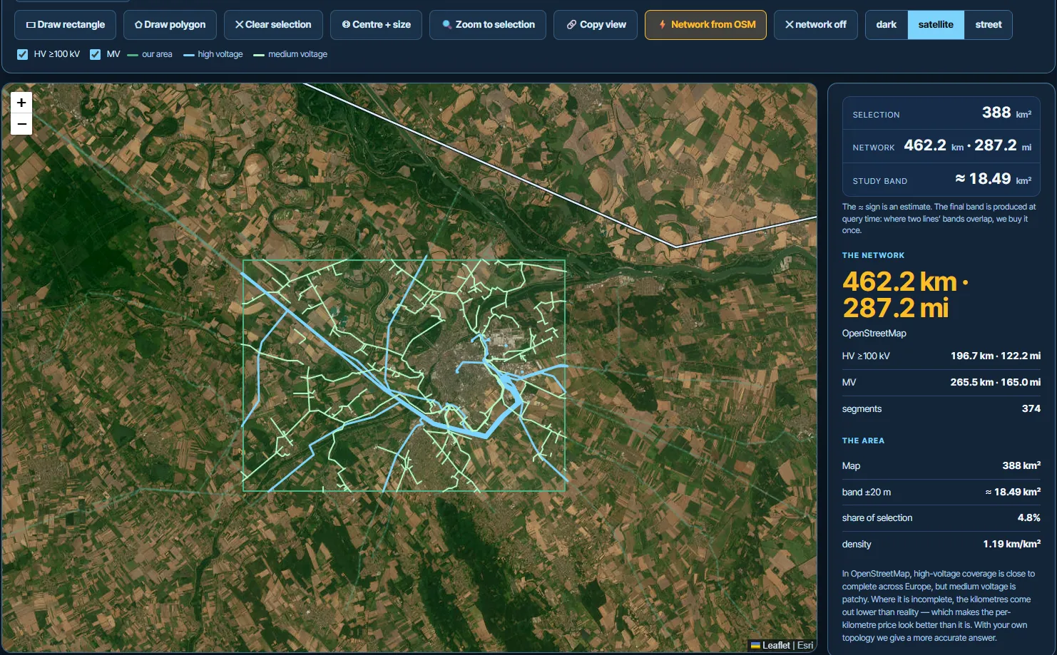Viewport: 1057px width, 655px height.
Task: Switch basemap to street
Action: 989,25
